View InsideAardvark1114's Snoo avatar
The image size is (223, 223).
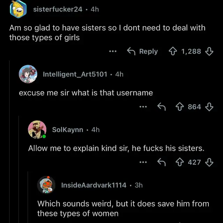tap(46, 185)
